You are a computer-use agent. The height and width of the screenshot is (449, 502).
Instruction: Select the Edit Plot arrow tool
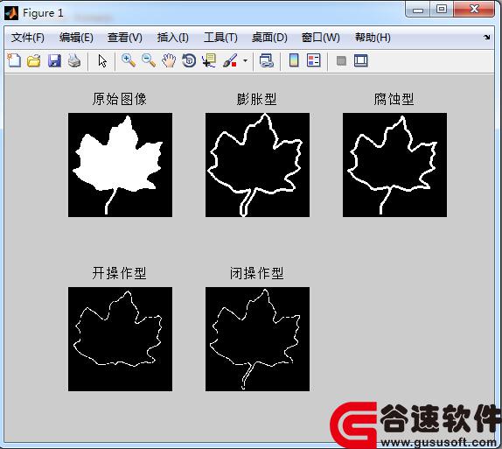pos(102,60)
